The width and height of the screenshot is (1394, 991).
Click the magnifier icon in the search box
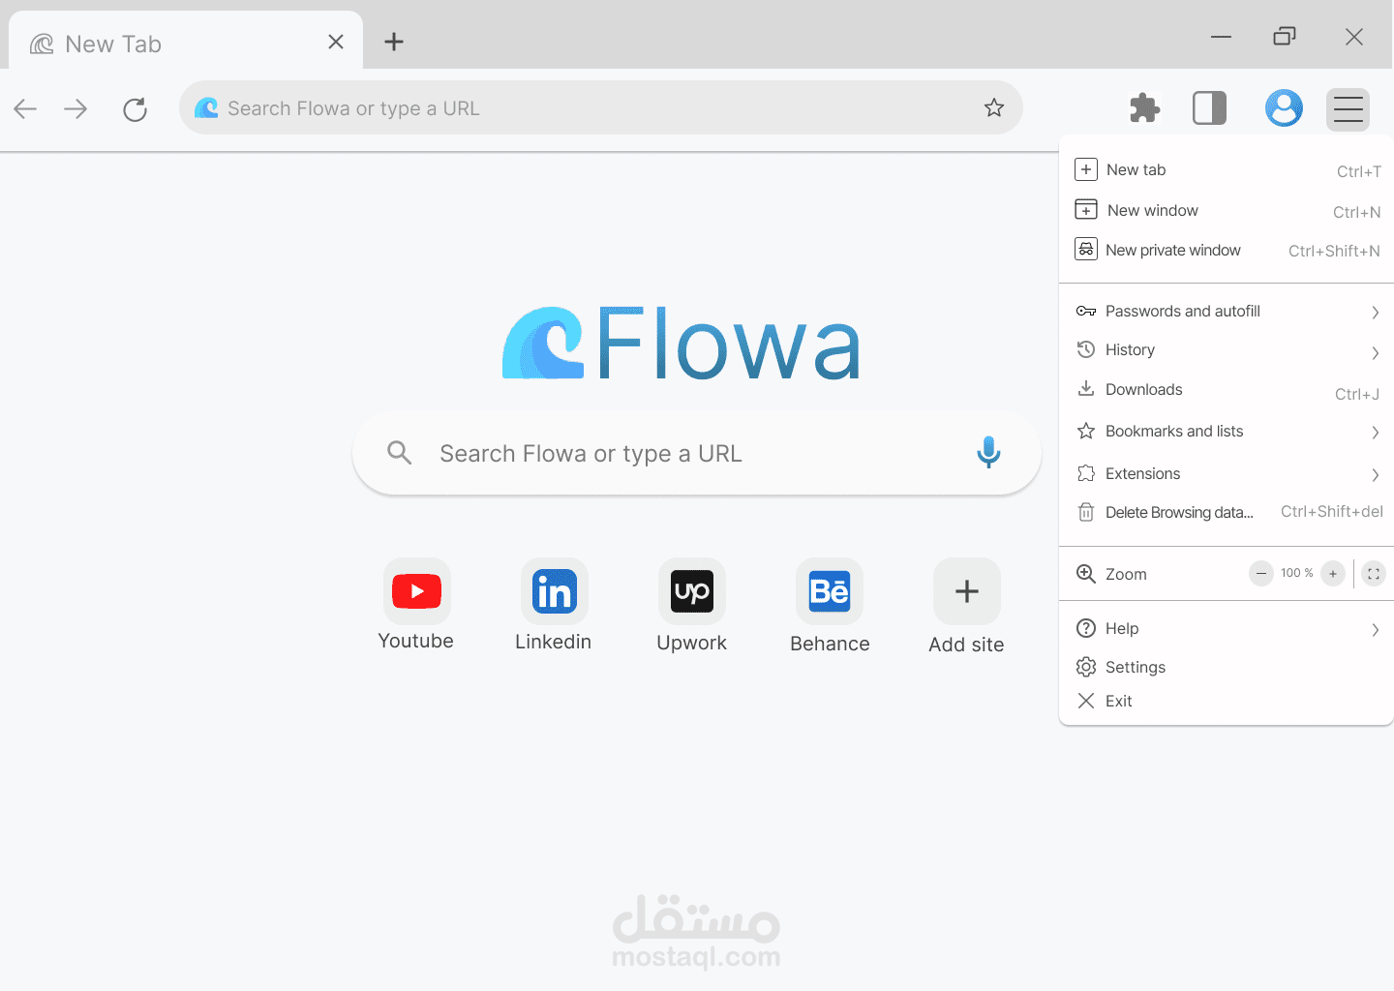coord(399,452)
